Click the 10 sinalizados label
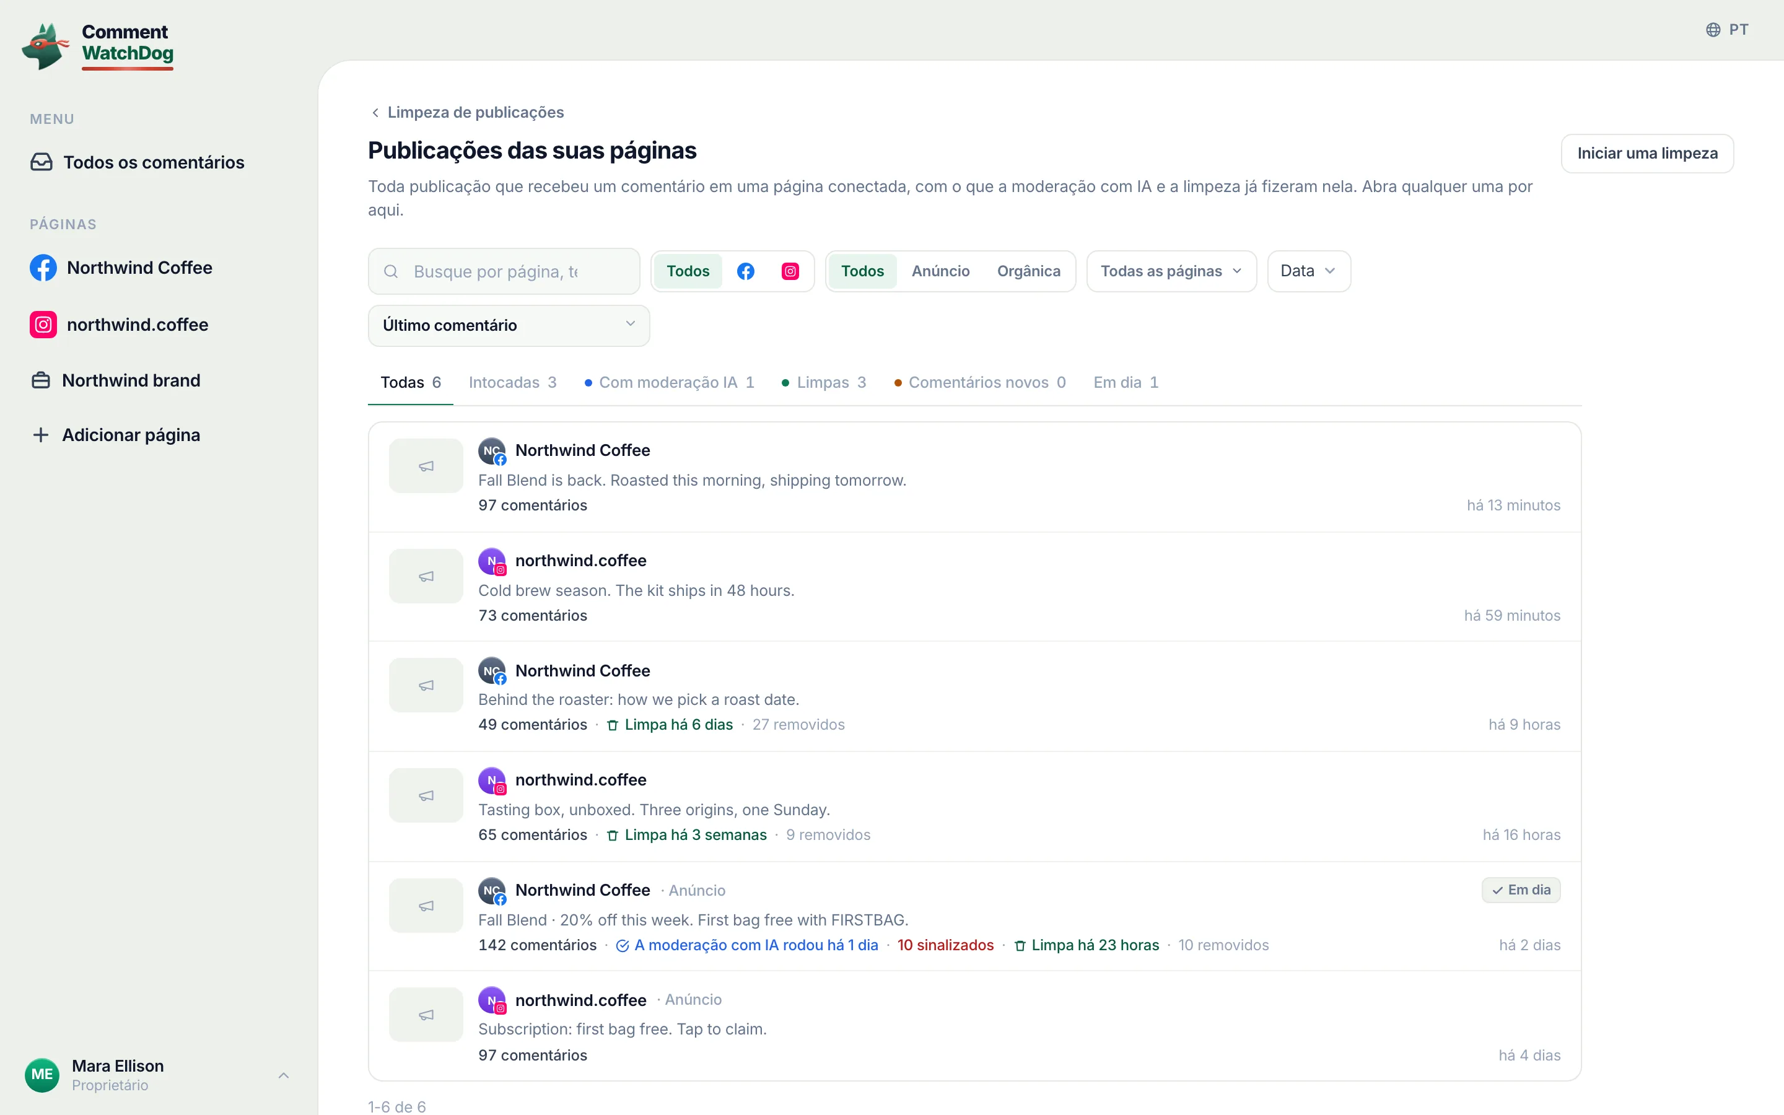Screen dimensions: 1784x1115 (x=945, y=945)
